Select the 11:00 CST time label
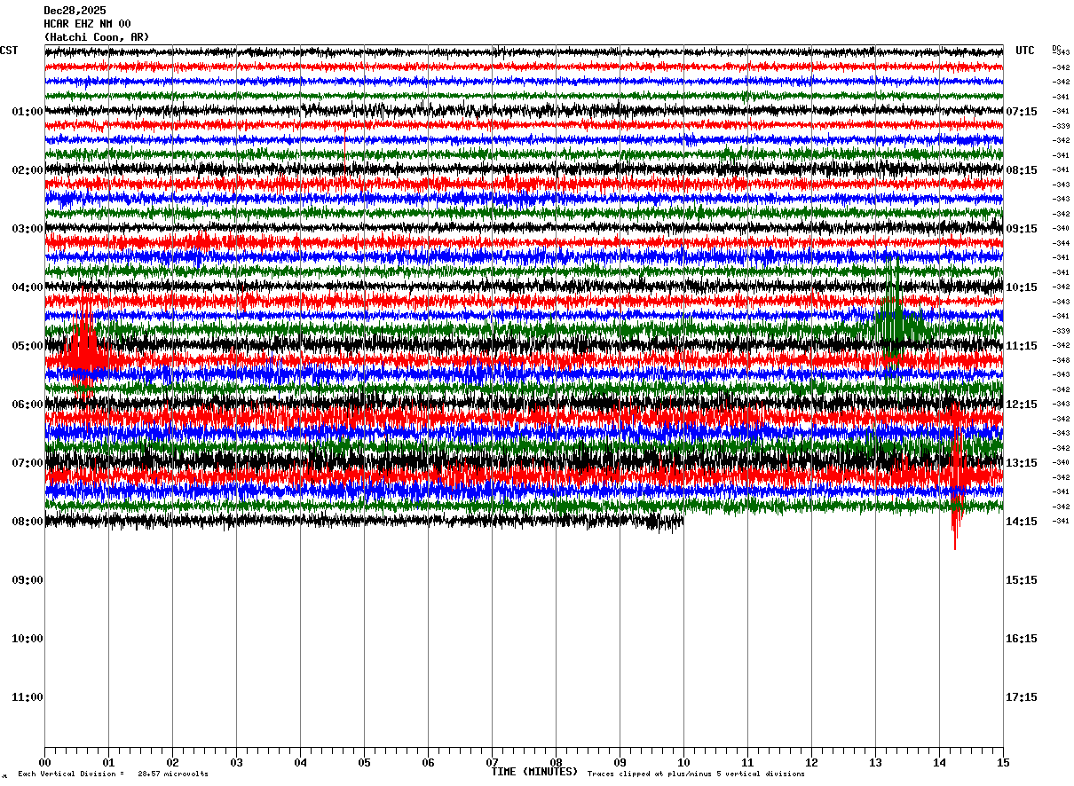1074x786 pixels. tap(28, 697)
